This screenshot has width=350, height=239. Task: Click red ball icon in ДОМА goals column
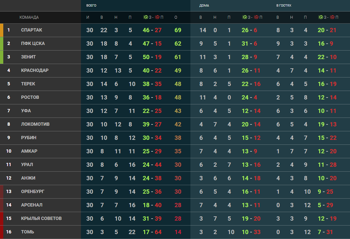(256, 17)
